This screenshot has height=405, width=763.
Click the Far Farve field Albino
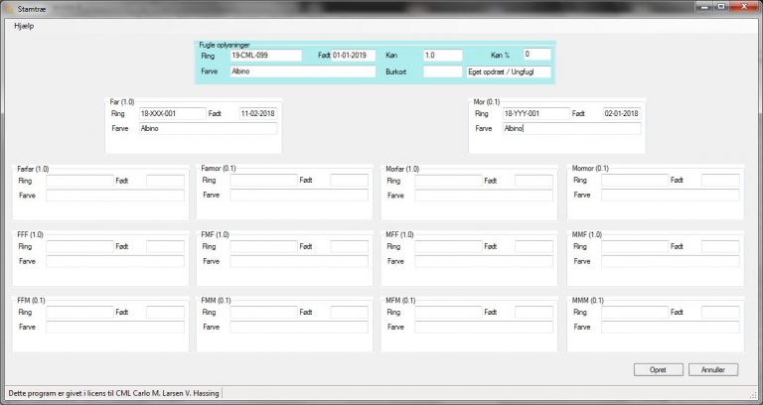[x=209, y=129]
